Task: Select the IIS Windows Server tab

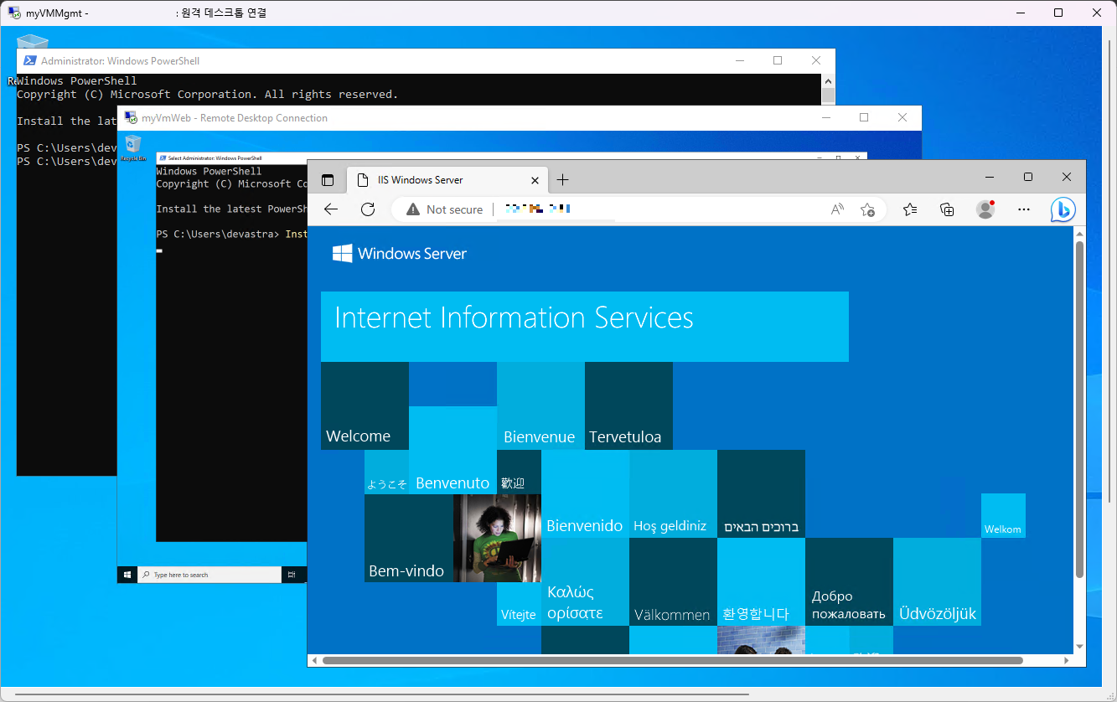Action: tap(448, 179)
